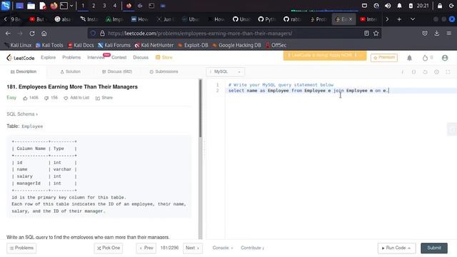Screen dimensions: 457x257
Task: Open LeetCode notifications bell
Action: point(409,58)
